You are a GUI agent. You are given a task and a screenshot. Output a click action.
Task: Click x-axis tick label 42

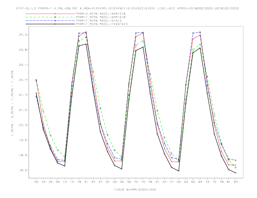136,182
